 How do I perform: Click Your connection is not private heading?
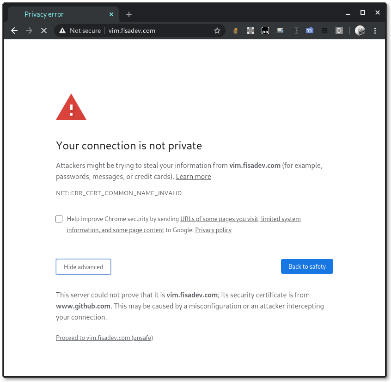point(129,146)
